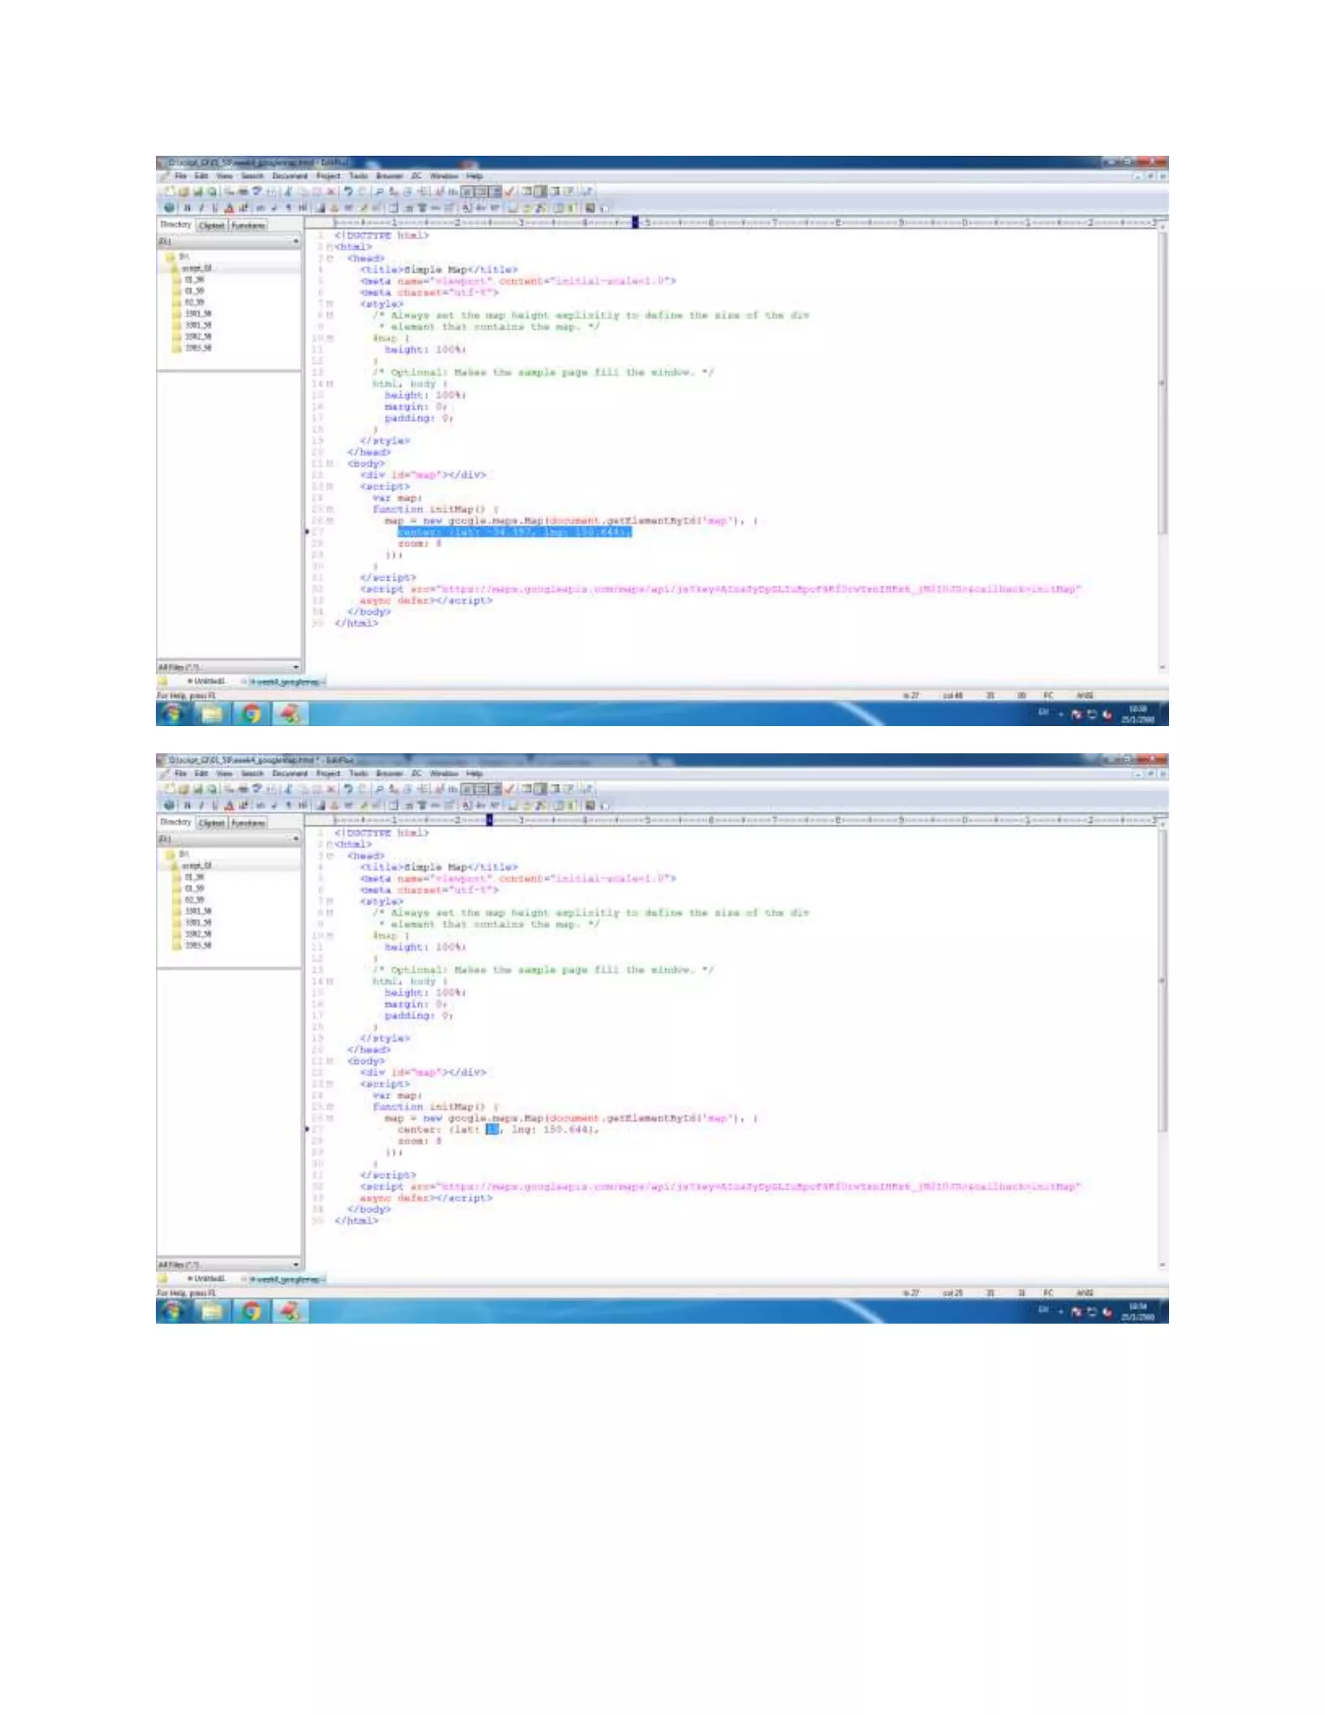Click red font color A icon, lower window
This screenshot has width=1325, height=1715.
click(229, 806)
